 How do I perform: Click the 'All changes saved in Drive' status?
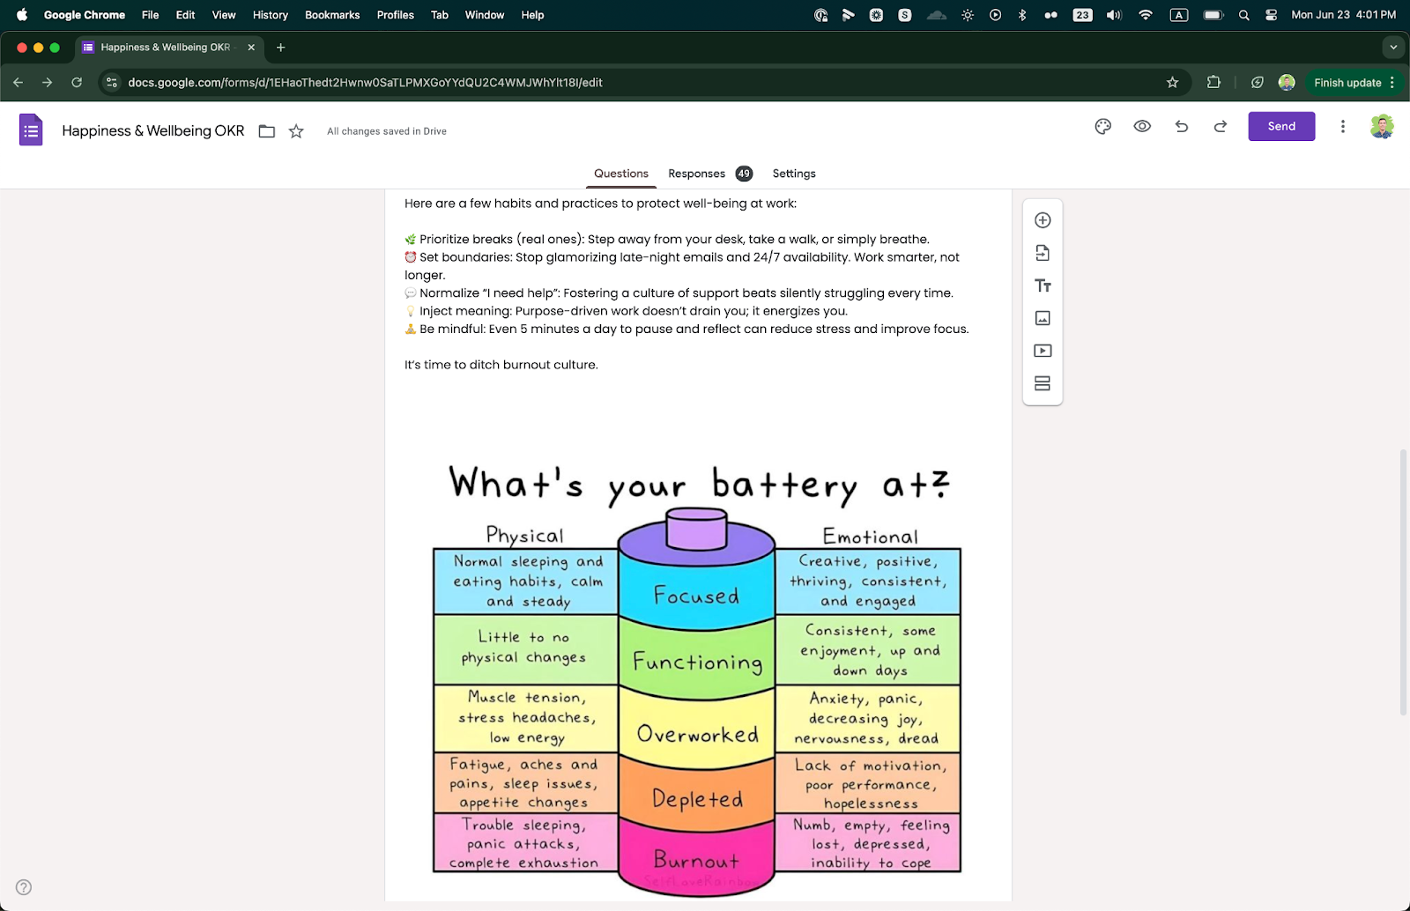(387, 131)
